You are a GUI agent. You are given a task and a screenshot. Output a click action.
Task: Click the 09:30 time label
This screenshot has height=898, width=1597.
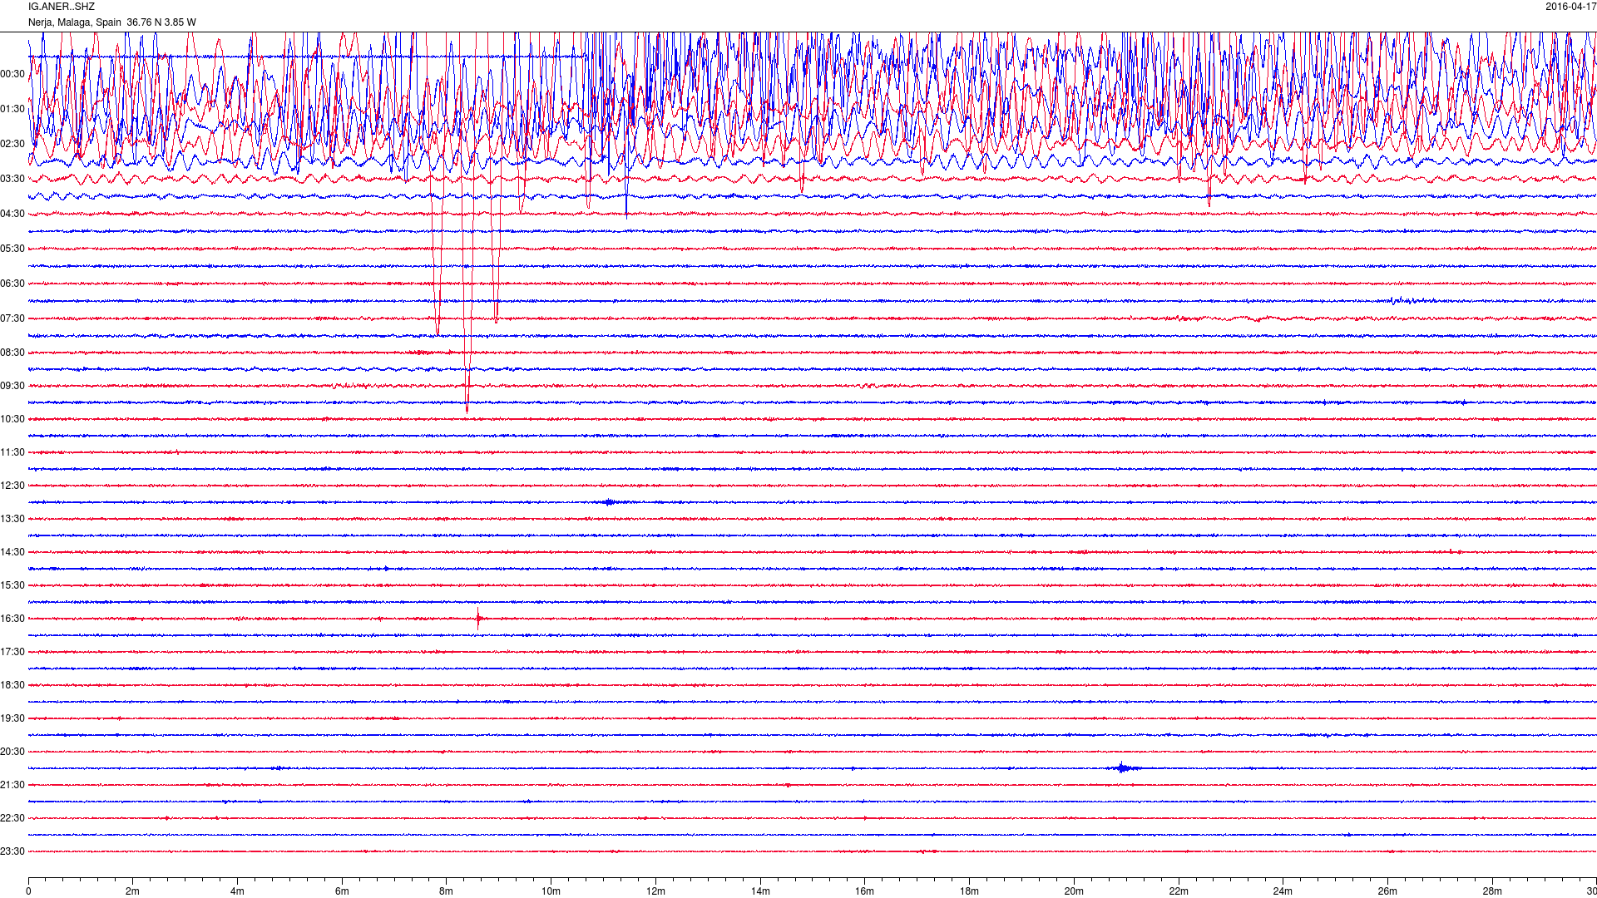click(x=12, y=386)
